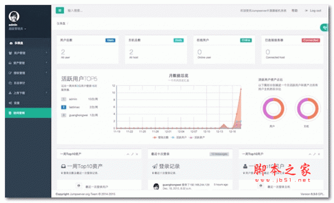Toggle the 活跃用户 chart legend series
The height and width of the screenshot is (203, 334).
tap(179, 138)
